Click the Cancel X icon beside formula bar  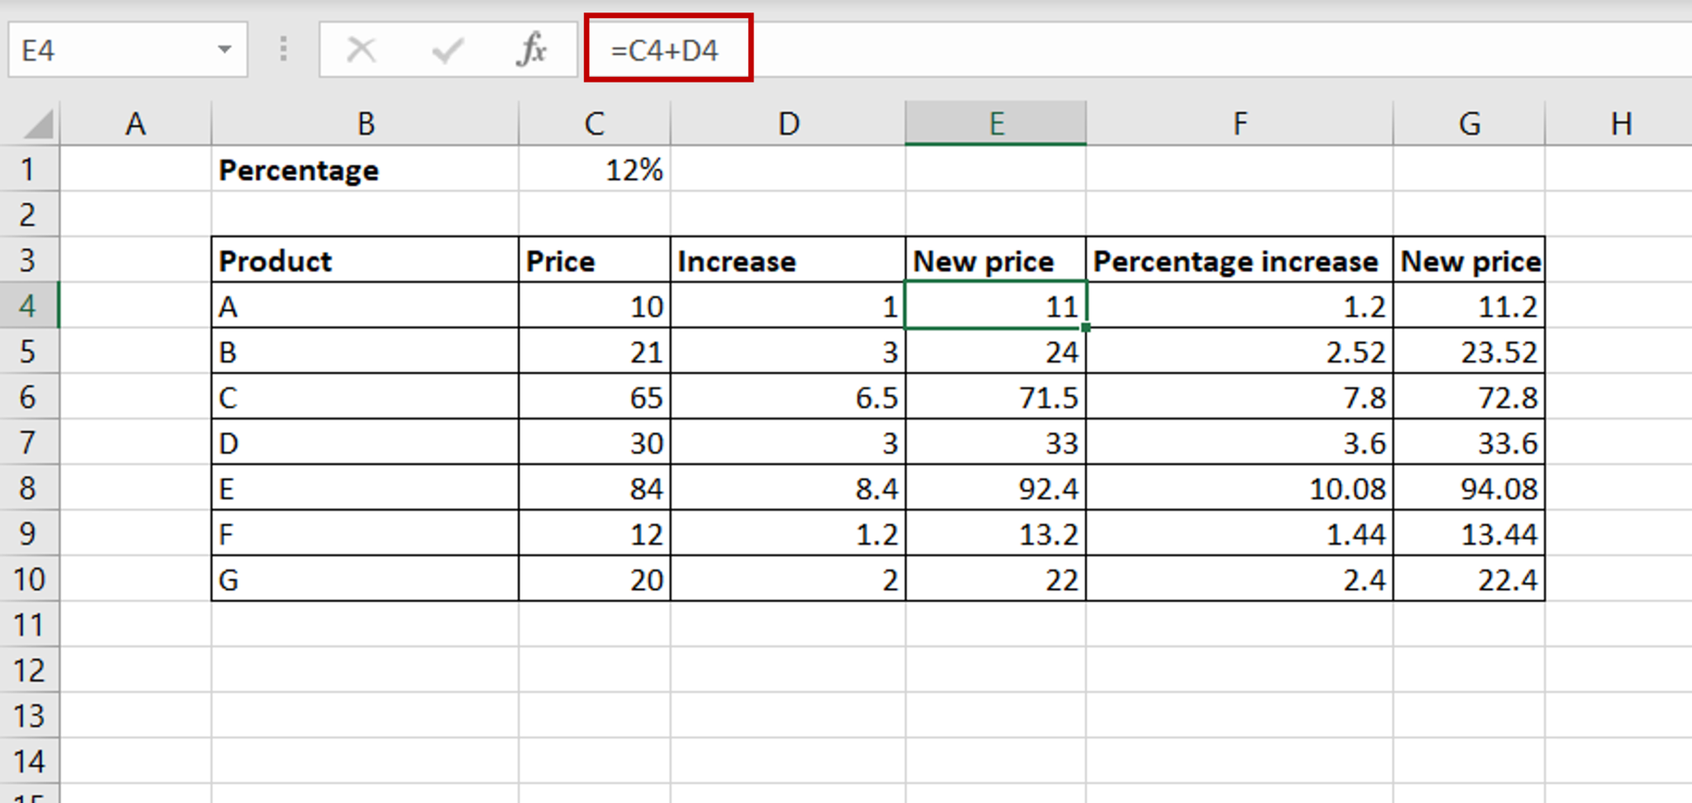coord(361,50)
